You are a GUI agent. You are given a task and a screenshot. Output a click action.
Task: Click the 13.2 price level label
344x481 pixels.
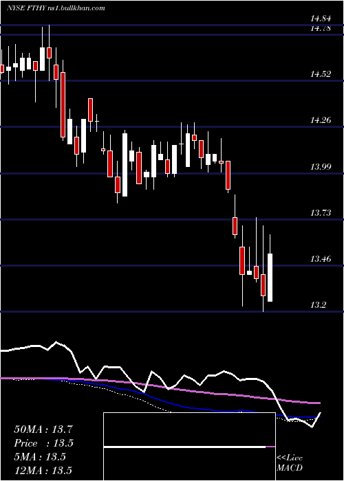point(318,304)
